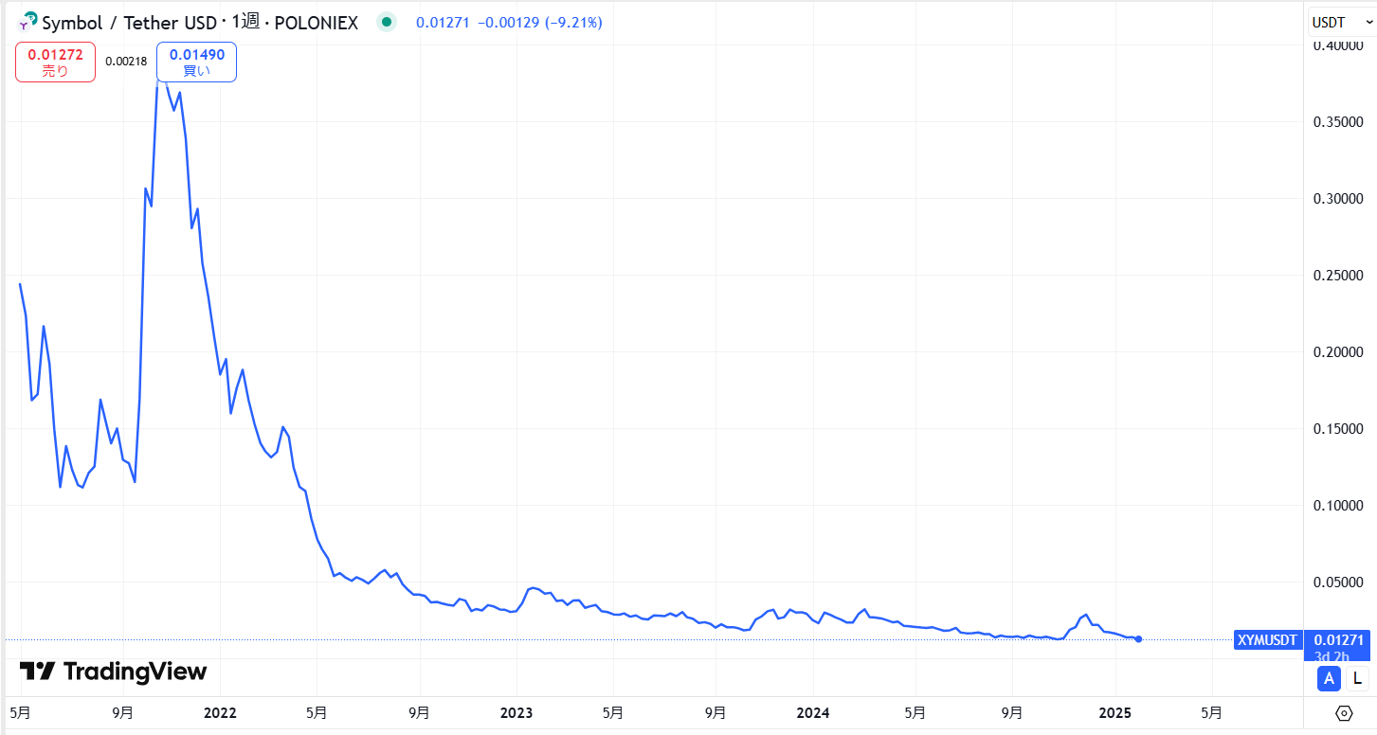Toggle the log scale L button
The image size is (1377, 735).
point(1357,677)
